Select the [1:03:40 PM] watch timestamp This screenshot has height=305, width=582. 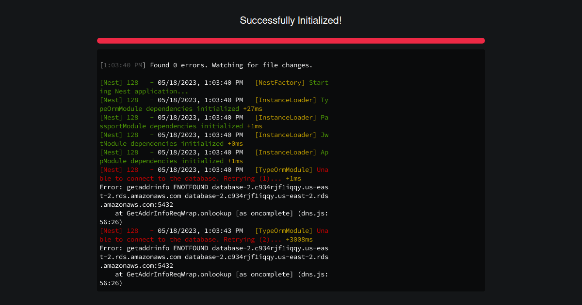122,65
